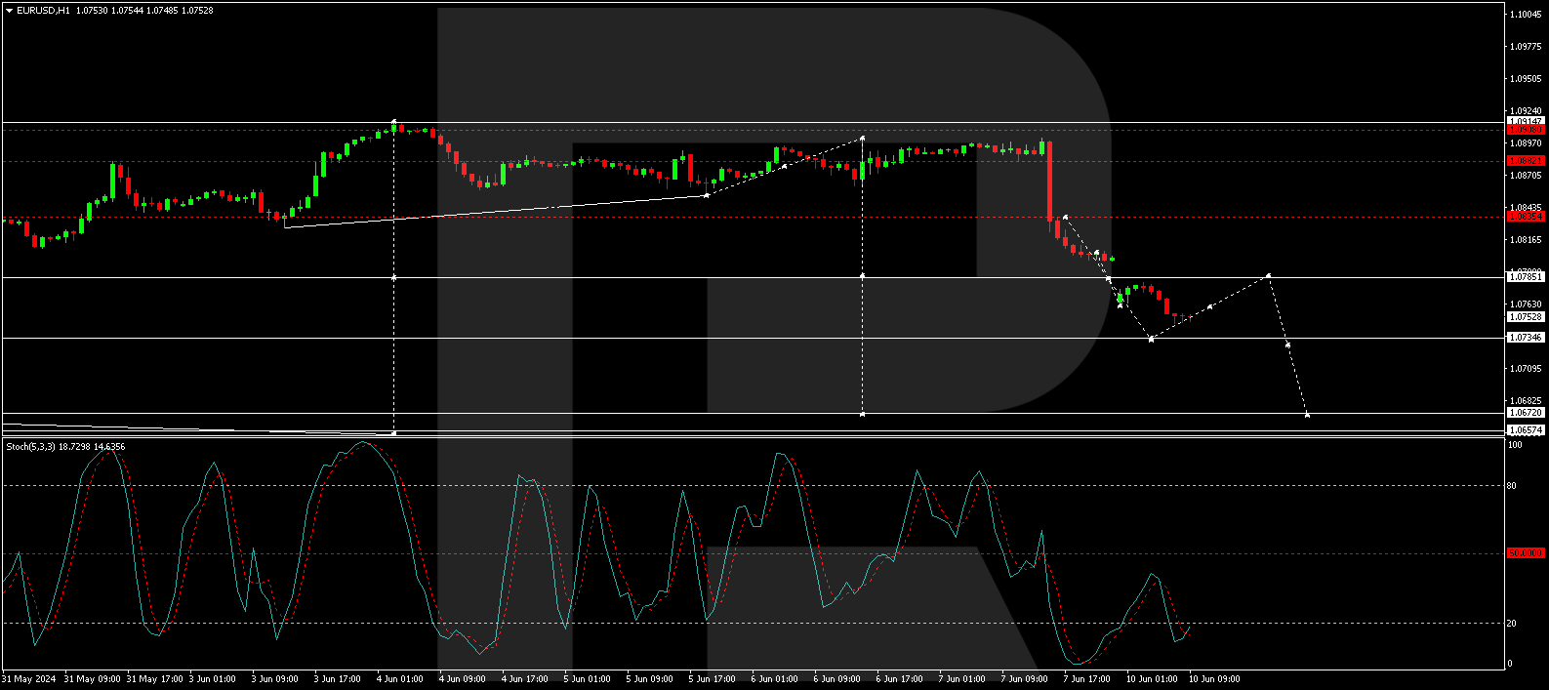Click the 10 Jun 01:00 time label
This screenshot has width=1549, height=690.
[1152, 679]
